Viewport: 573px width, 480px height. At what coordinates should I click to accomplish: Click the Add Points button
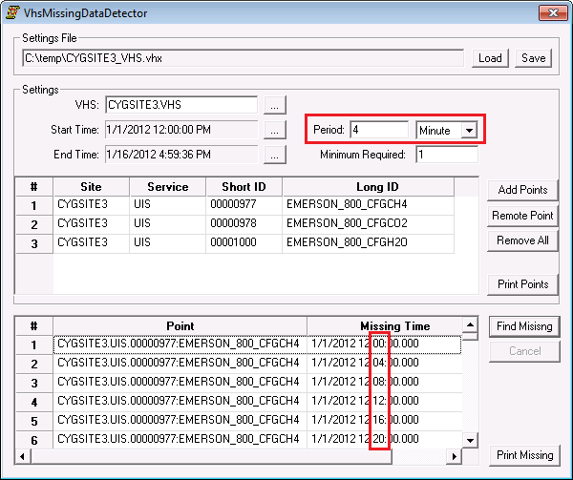(x=522, y=190)
